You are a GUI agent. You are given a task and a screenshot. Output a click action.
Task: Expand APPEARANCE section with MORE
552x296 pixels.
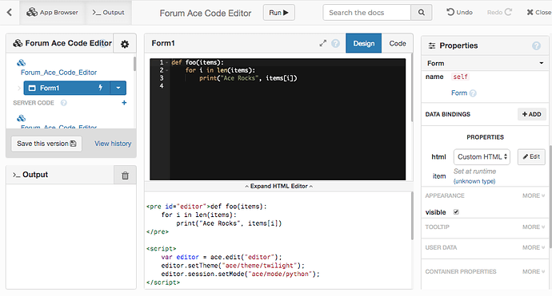pos(534,195)
